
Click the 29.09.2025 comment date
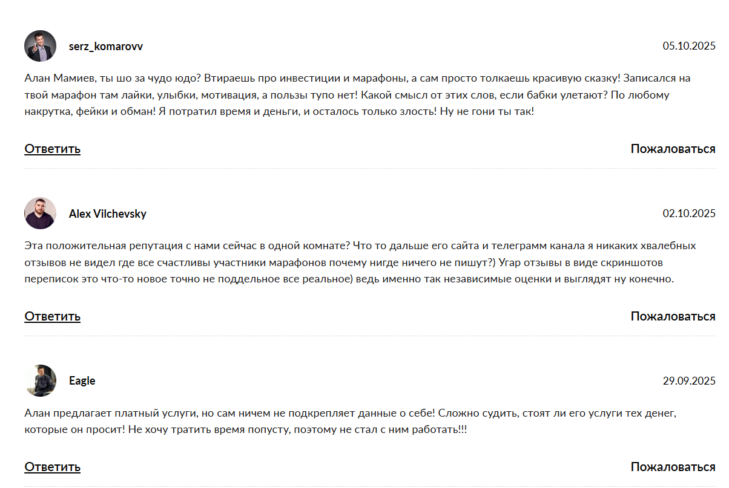coord(689,381)
